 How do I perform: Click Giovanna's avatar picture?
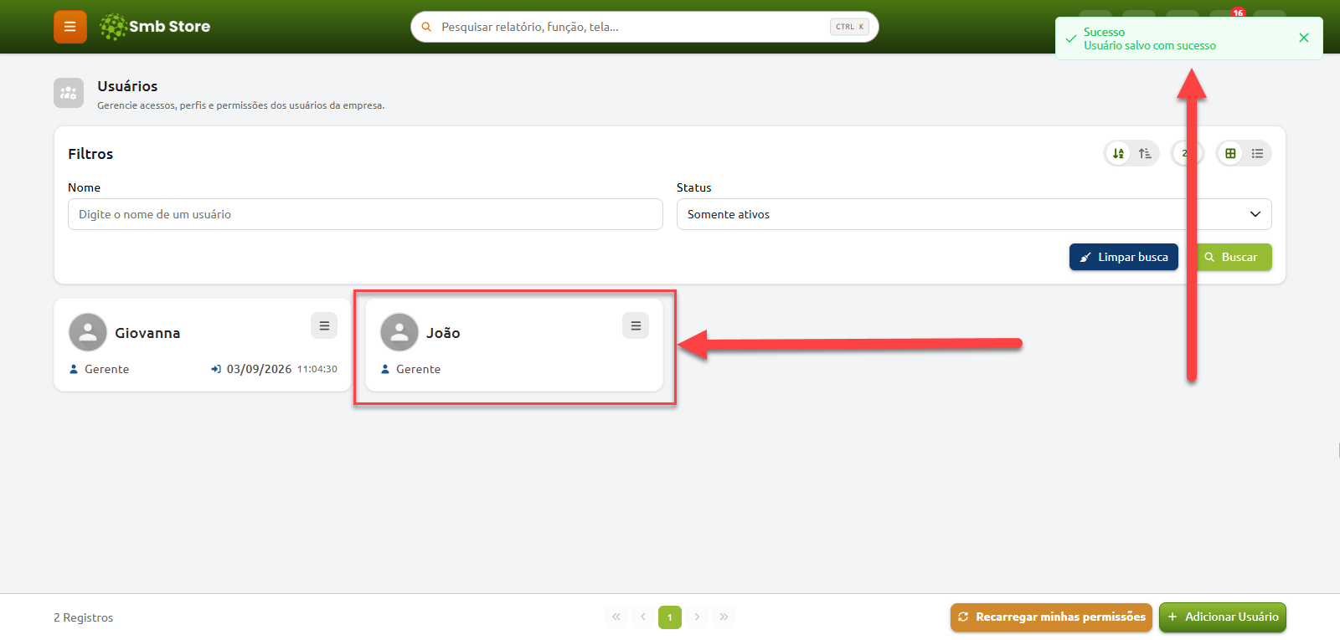click(88, 332)
